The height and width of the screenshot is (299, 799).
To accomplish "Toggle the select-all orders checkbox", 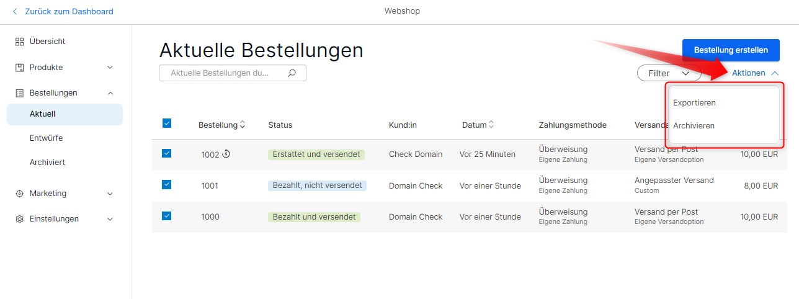I will click(x=166, y=123).
